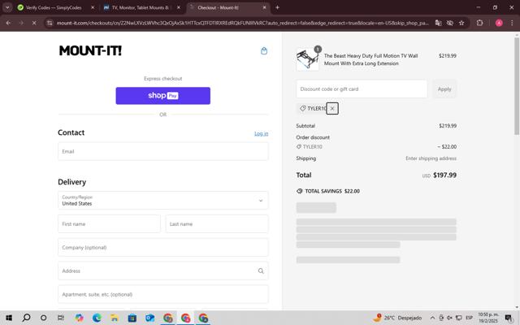View site information icon in address bar

[x=50, y=23]
